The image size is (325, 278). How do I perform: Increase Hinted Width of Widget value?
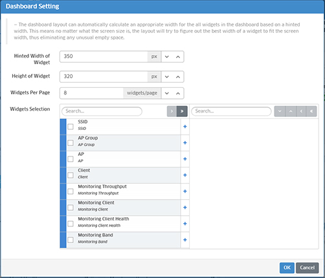tap(178, 57)
